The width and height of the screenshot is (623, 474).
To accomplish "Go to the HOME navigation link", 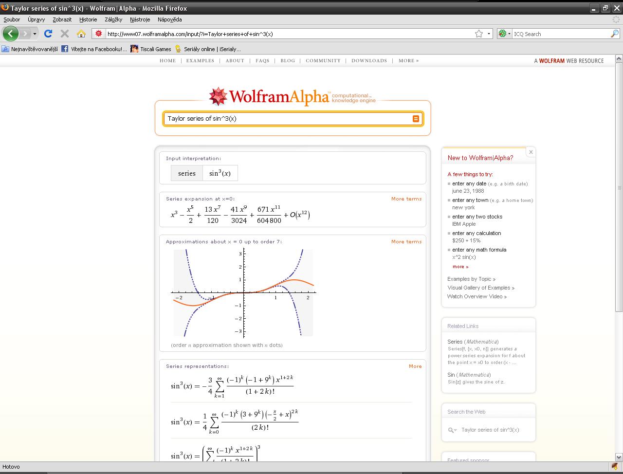I will 167,61.
